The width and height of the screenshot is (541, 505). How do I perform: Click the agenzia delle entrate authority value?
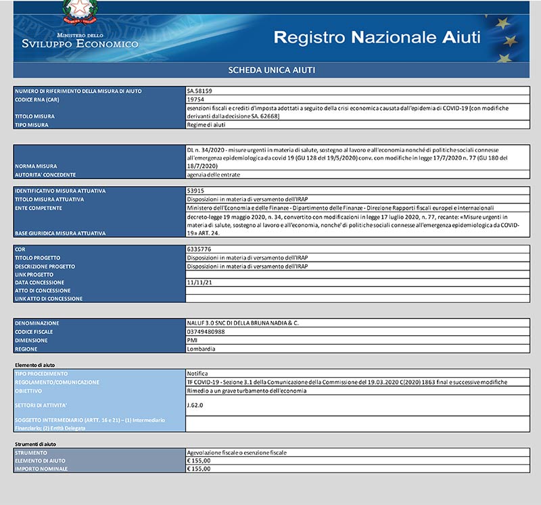[213, 174]
